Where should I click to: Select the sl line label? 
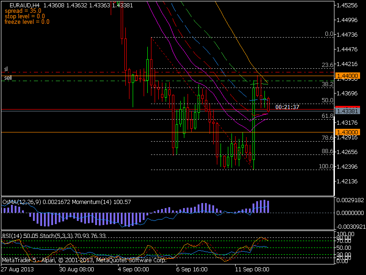5,69
